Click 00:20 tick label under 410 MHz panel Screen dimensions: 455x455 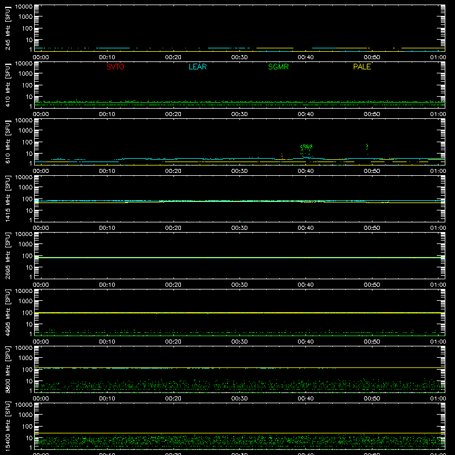point(173,114)
